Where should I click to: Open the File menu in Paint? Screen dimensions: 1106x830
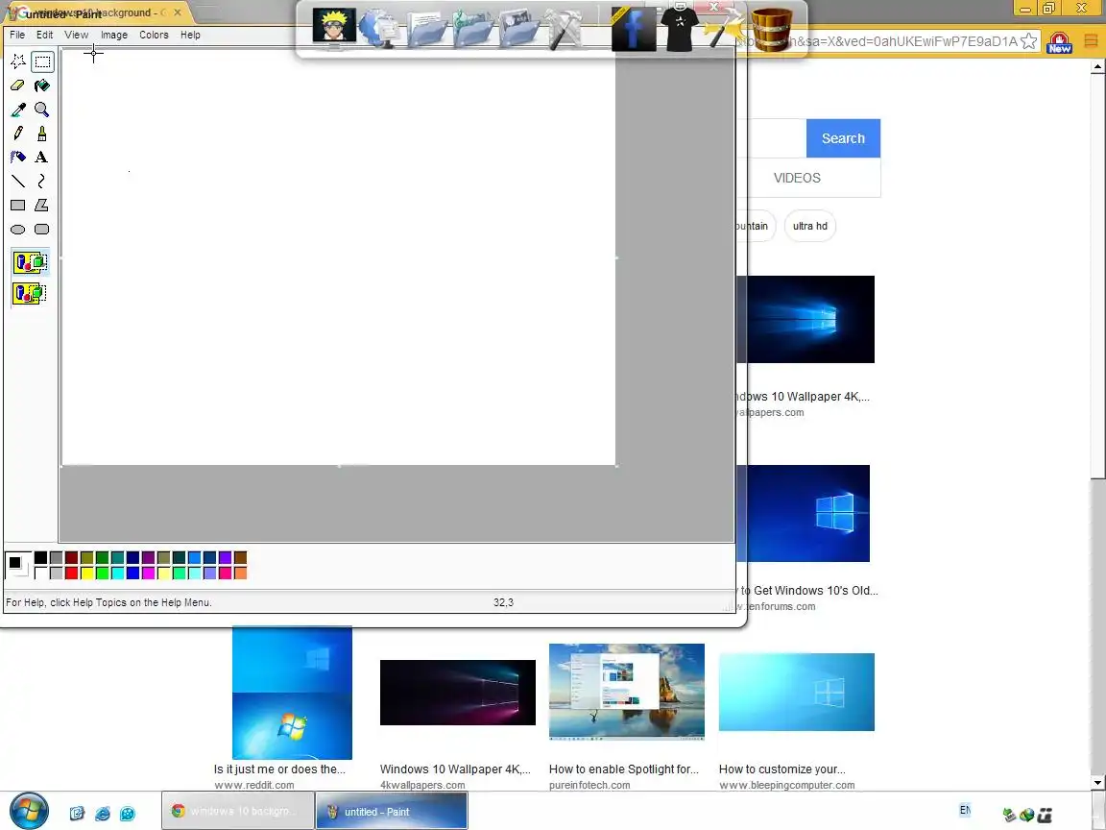[x=17, y=35]
